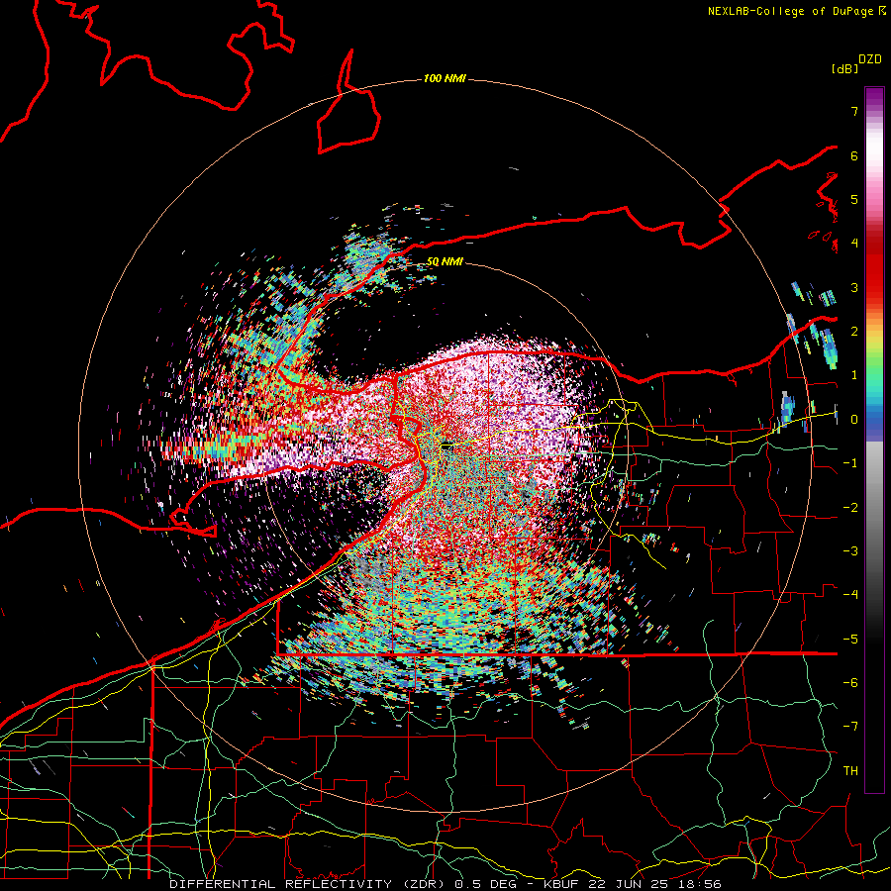Pick the -6 tick label on the scale
Image resolution: width=891 pixels, height=891 pixels.
850,683
